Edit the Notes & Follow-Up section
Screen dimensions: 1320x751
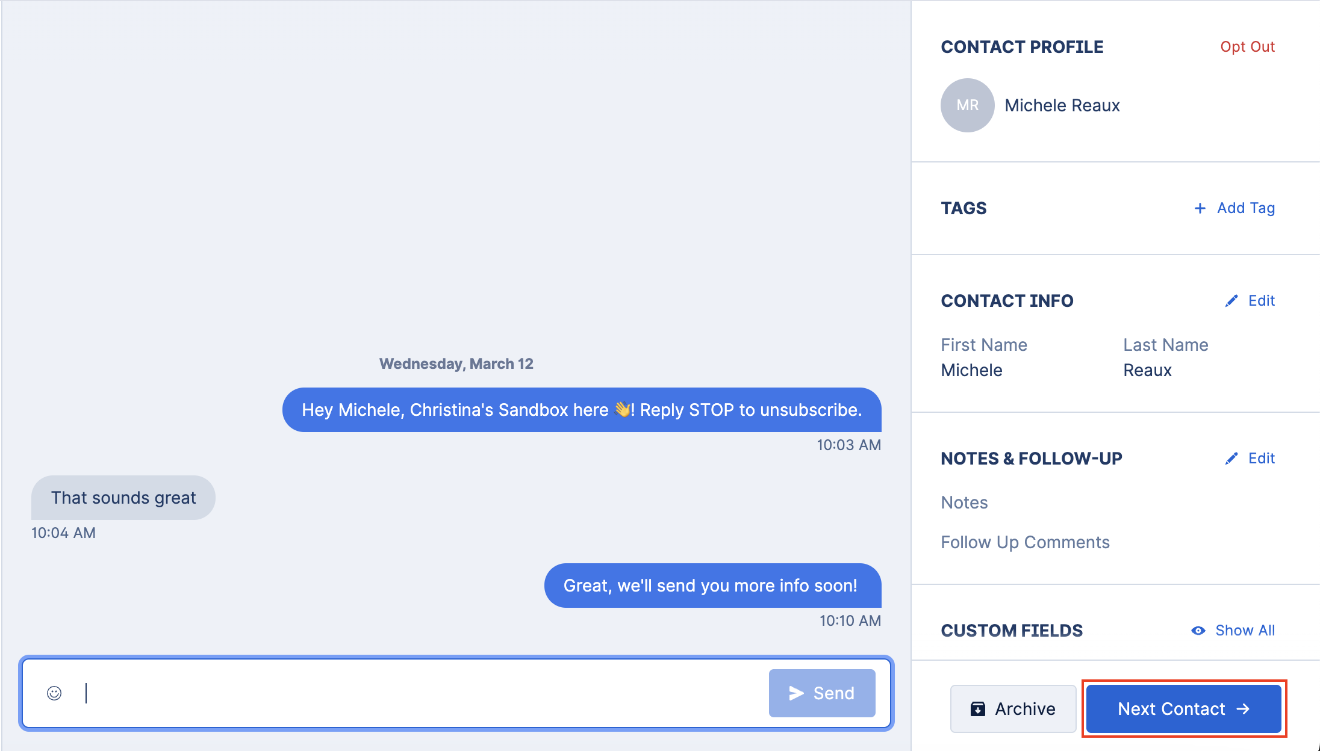(1250, 459)
